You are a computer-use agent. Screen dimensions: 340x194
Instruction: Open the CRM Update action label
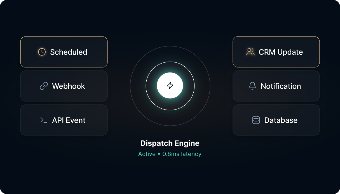[x=281, y=52]
